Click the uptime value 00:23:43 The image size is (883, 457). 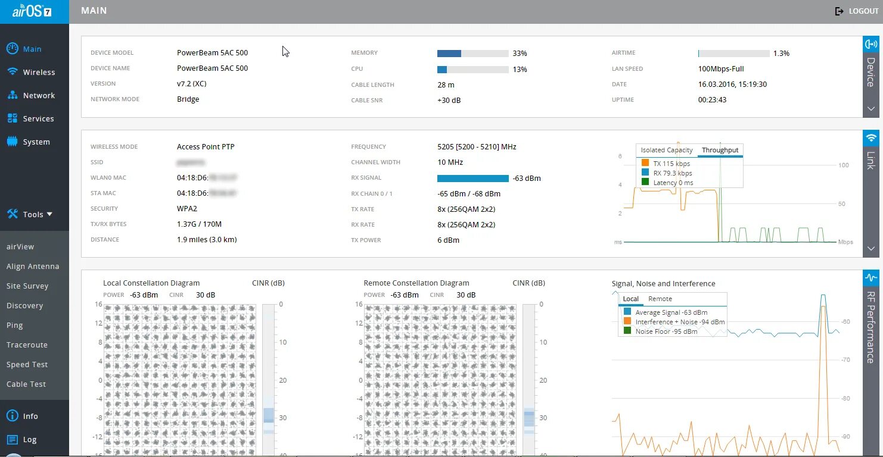(712, 99)
